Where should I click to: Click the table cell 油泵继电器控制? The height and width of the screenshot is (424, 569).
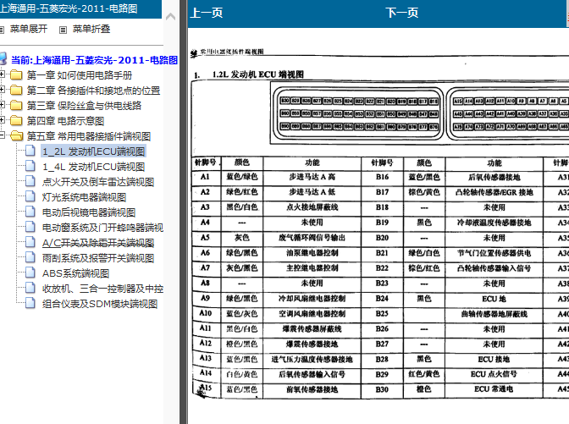pos(312,253)
